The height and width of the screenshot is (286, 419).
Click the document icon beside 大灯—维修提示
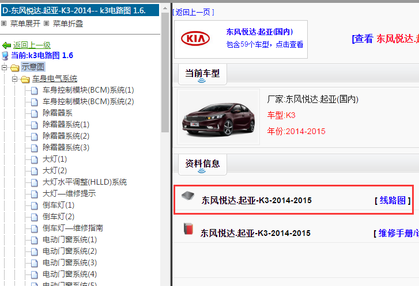pos(34,195)
